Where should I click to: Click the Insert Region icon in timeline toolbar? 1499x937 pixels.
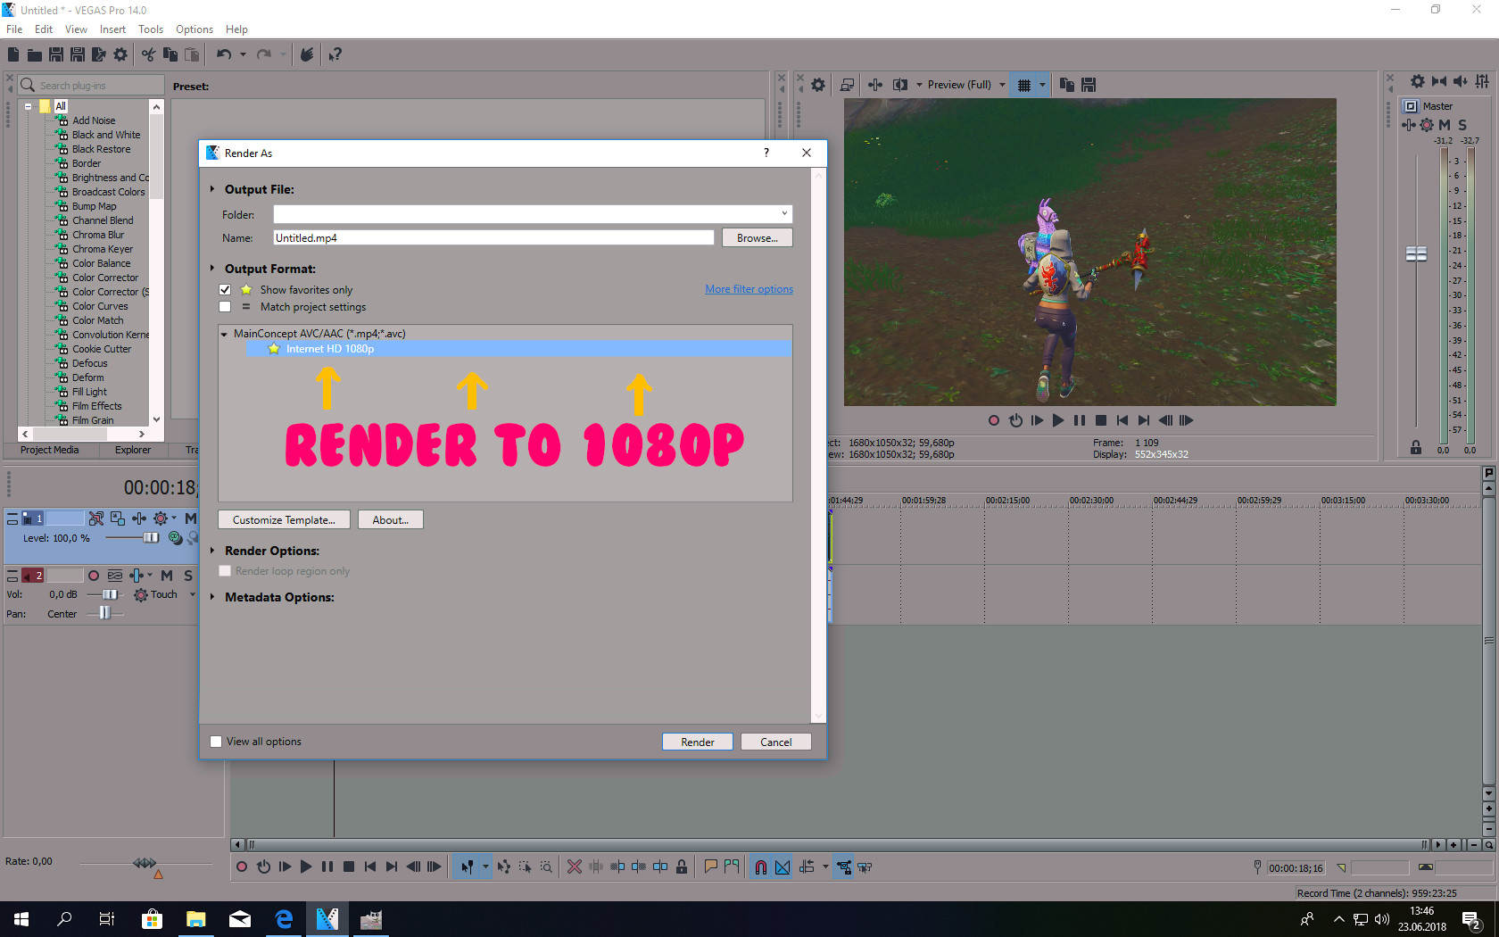(733, 867)
